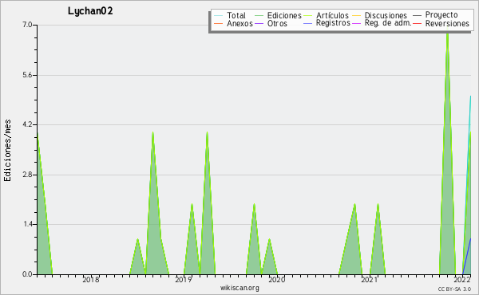Click the 5.6 y-axis label
The height and width of the screenshot is (295, 479).
click(x=27, y=75)
